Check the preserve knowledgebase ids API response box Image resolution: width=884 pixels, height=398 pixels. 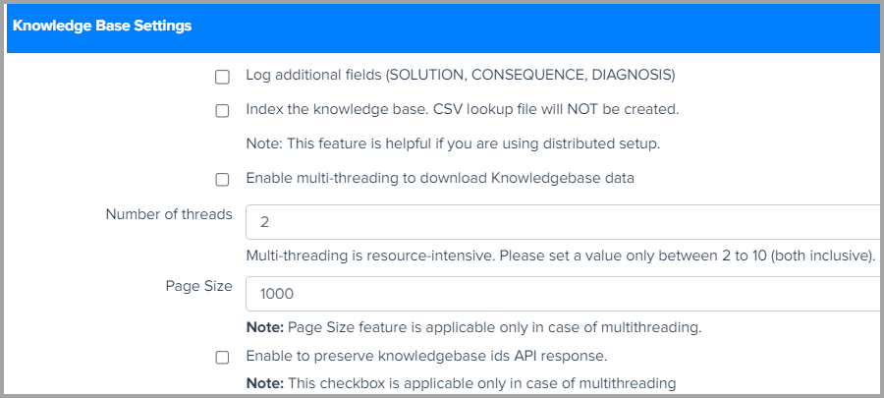coord(223,357)
